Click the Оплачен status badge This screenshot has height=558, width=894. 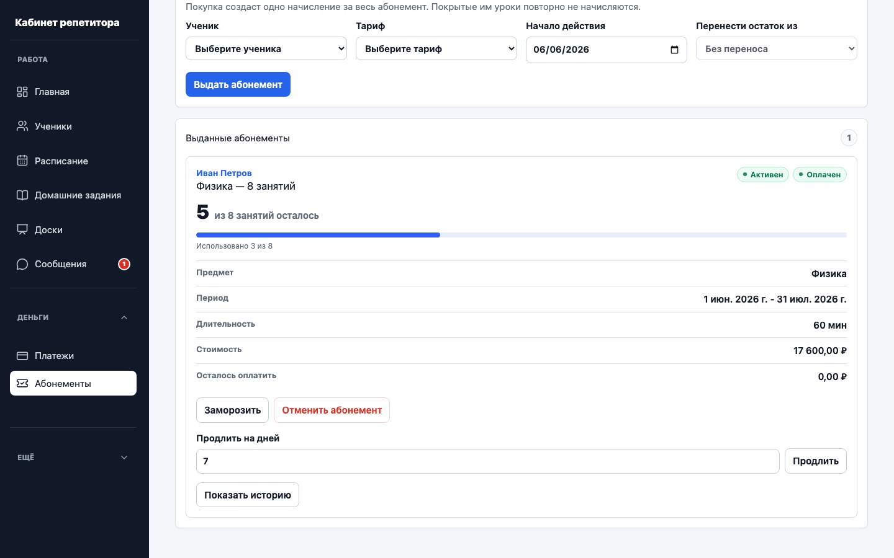coord(819,175)
